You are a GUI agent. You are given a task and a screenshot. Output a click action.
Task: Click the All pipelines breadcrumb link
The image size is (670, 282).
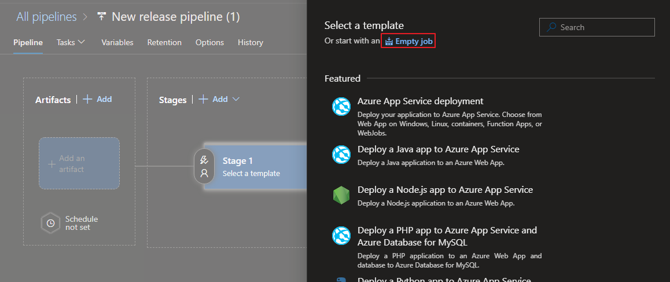pos(46,17)
